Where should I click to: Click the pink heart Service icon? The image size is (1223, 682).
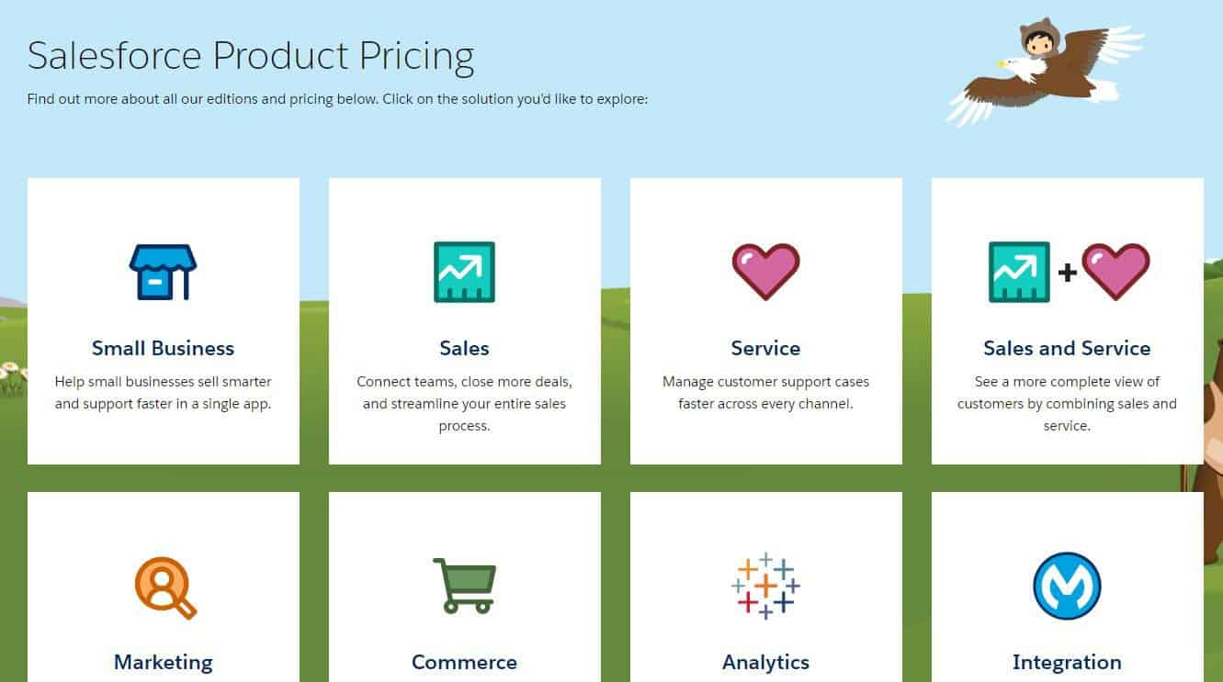point(765,272)
